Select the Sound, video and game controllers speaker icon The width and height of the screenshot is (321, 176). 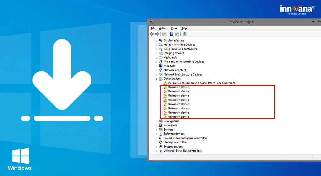[x=161, y=138]
